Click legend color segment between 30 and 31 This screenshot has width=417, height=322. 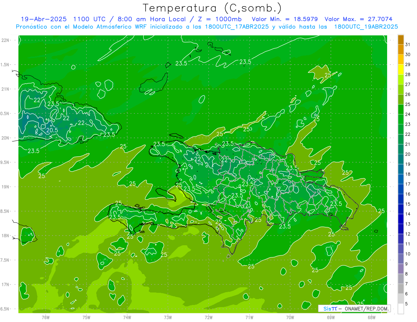(x=401, y=49)
